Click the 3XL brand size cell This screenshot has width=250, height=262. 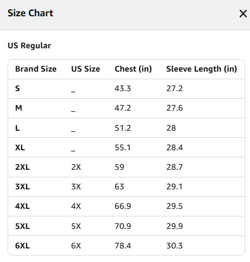[x=22, y=187]
